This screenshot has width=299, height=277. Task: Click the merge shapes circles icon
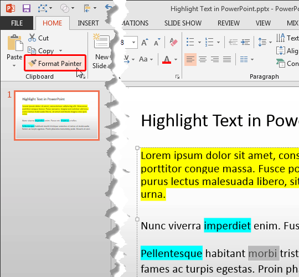pos(65,8)
